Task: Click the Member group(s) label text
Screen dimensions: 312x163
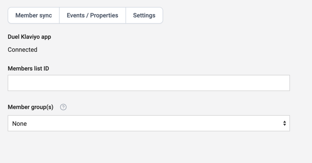Action: [x=30, y=107]
